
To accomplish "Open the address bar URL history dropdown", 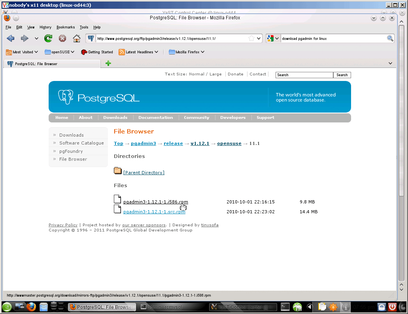I will click(259, 38).
